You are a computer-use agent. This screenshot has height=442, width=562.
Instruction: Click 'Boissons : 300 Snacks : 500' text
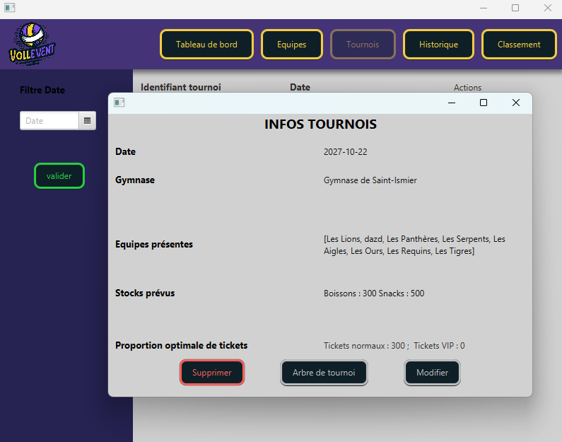374,293
